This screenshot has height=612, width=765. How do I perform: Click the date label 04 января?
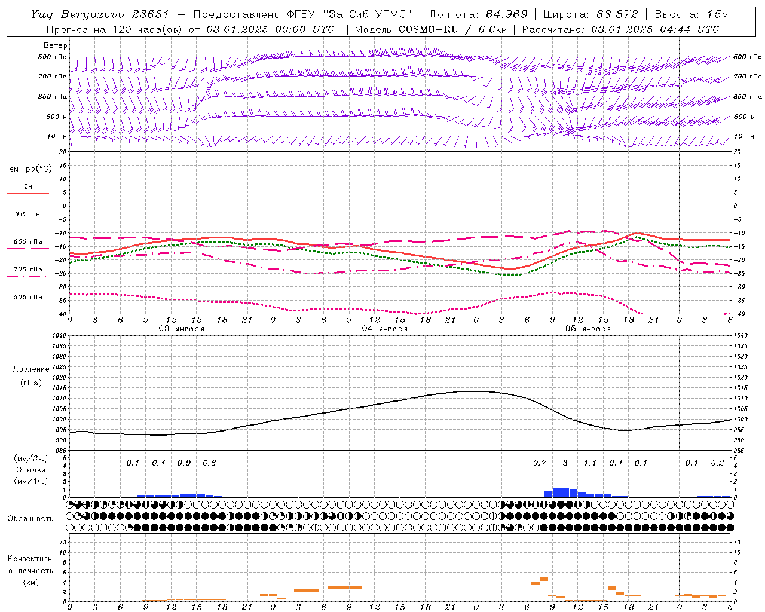(384, 329)
